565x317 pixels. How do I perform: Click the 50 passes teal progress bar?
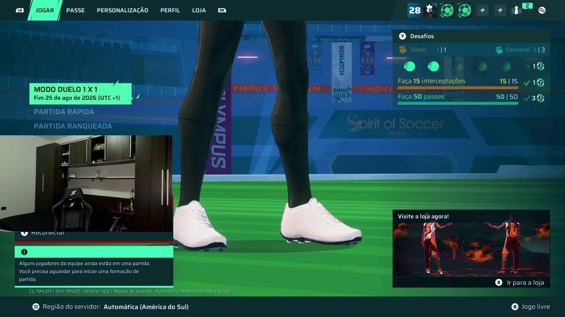click(x=458, y=103)
